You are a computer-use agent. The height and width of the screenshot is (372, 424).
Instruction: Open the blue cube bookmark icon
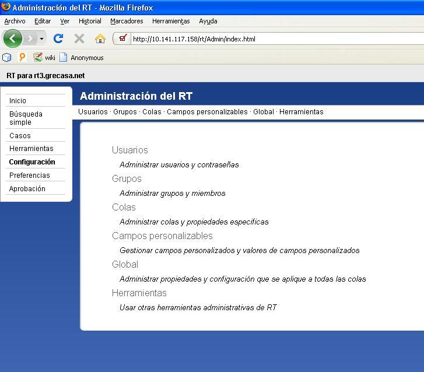click(7, 57)
